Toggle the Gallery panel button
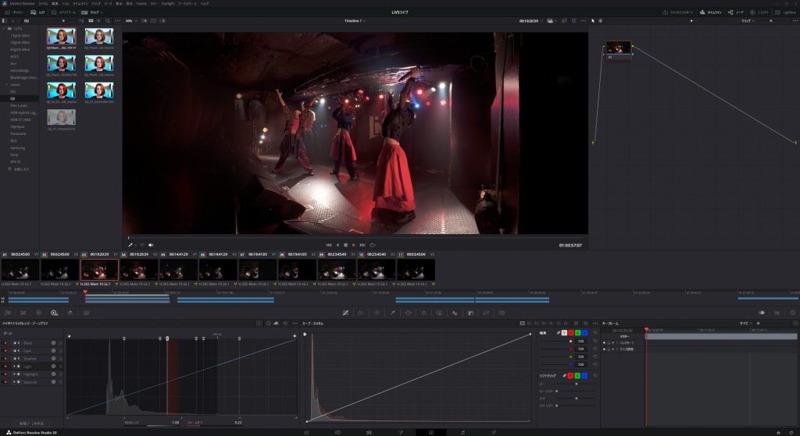The height and width of the screenshot is (436, 800). [14, 12]
